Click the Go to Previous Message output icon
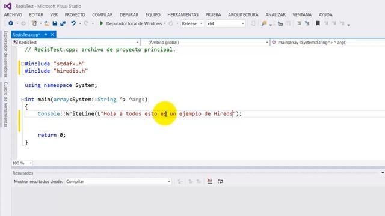The height and width of the screenshot is (216, 385). pyautogui.click(x=191, y=181)
